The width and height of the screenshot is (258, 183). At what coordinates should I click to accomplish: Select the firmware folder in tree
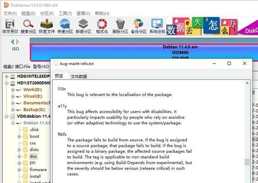coord(38,170)
